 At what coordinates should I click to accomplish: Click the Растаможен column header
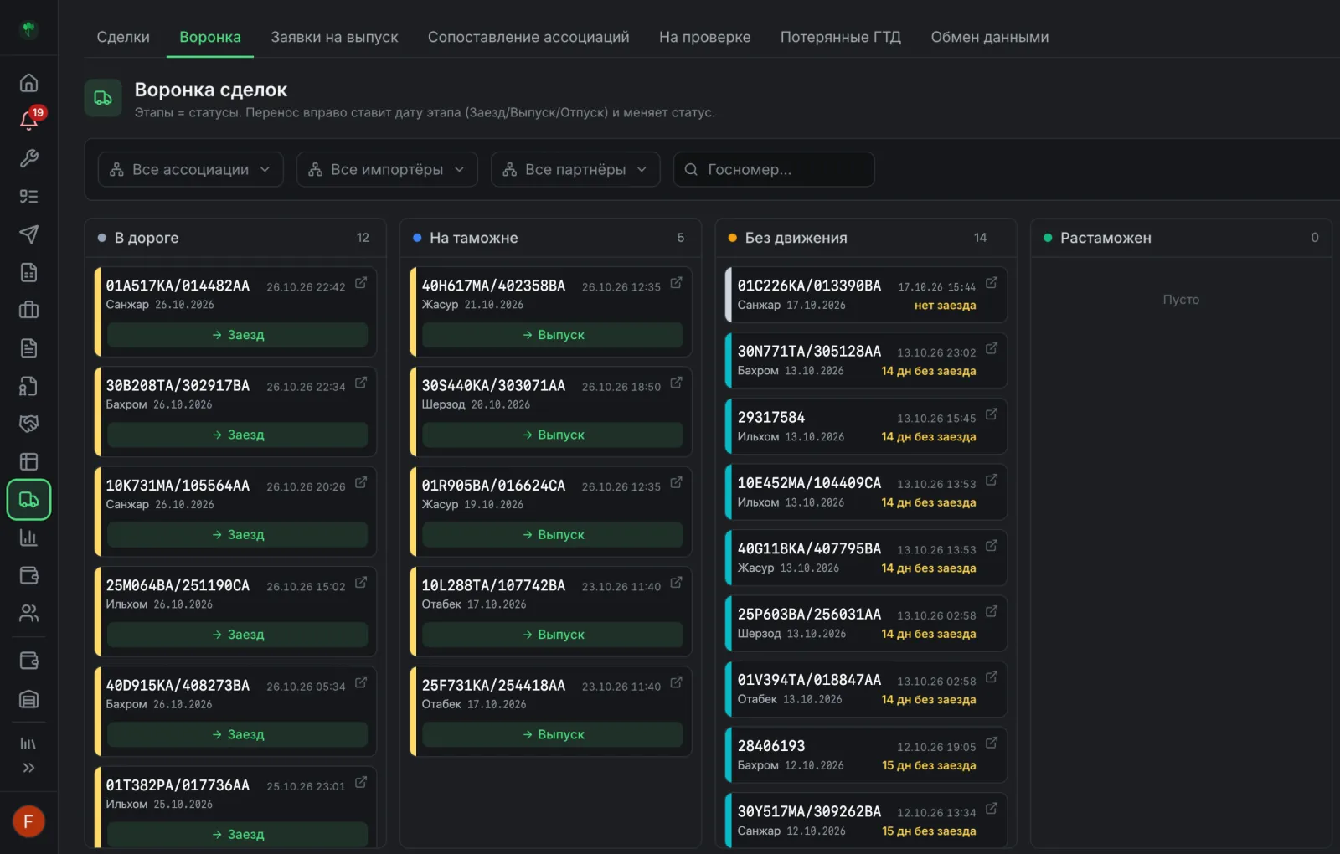[x=1181, y=238]
